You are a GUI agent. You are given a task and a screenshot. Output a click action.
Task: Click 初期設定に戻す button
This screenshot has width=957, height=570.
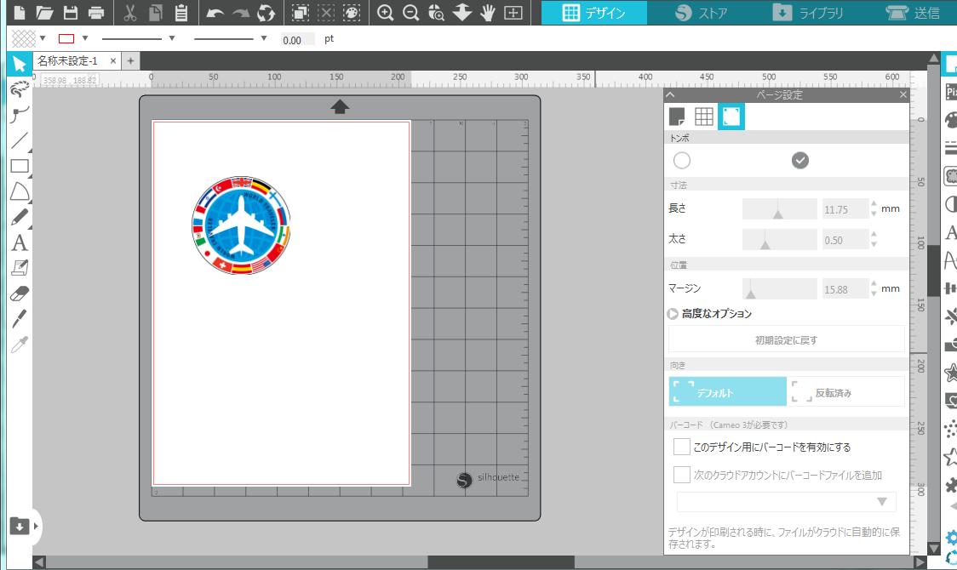coord(786,339)
